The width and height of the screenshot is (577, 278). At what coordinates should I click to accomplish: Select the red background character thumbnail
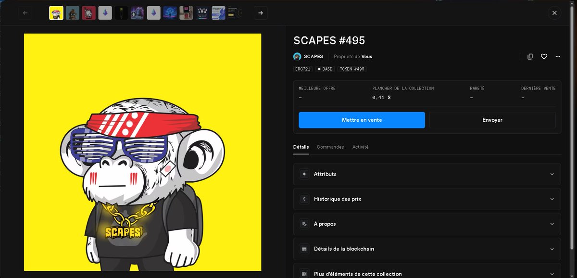[89, 13]
